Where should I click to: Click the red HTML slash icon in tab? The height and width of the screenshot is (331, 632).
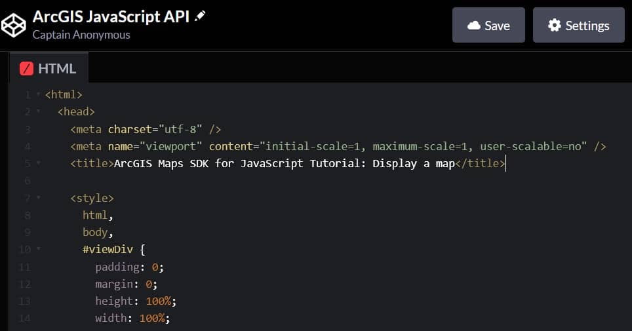[27, 69]
